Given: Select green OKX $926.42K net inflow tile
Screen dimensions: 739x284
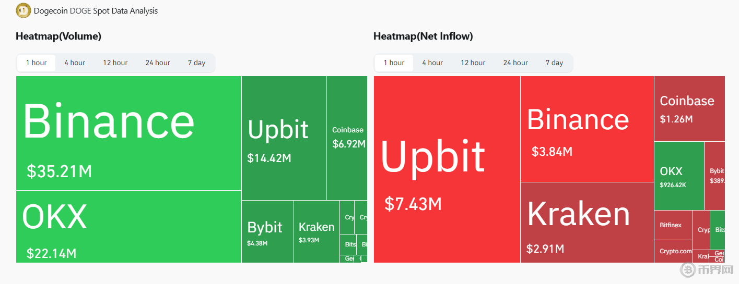Looking at the screenshot, I should click(x=678, y=176).
